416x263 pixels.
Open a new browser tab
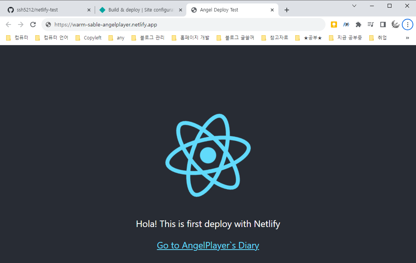(286, 10)
